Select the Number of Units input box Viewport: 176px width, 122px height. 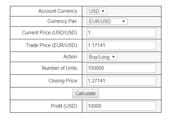(x=121, y=68)
